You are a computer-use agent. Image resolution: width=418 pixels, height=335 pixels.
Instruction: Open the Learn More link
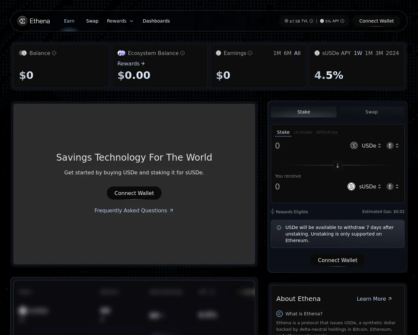374,299
